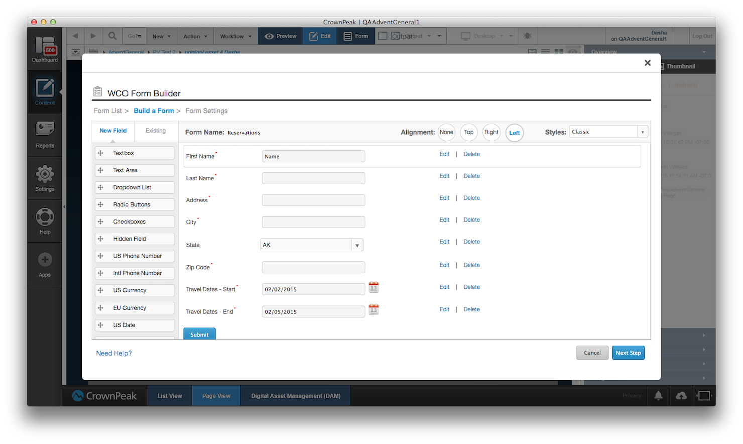Click the Next Step button
The width and height of the screenshot is (743, 444).
point(628,353)
